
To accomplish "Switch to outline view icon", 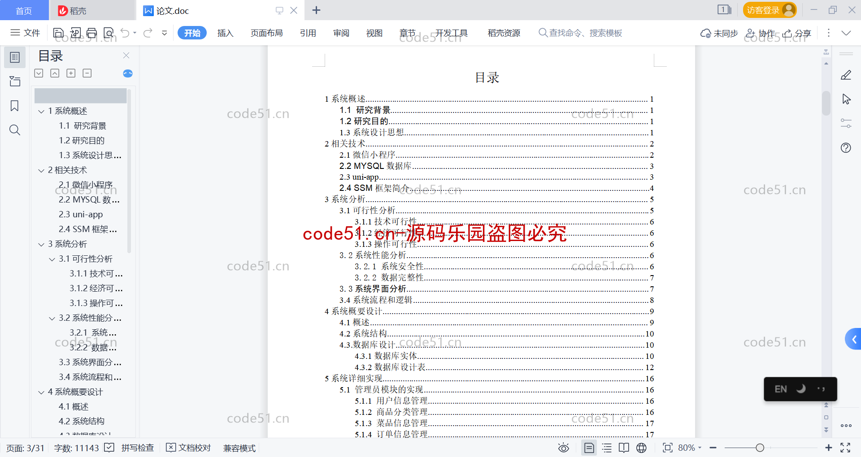I will [607, 448].
